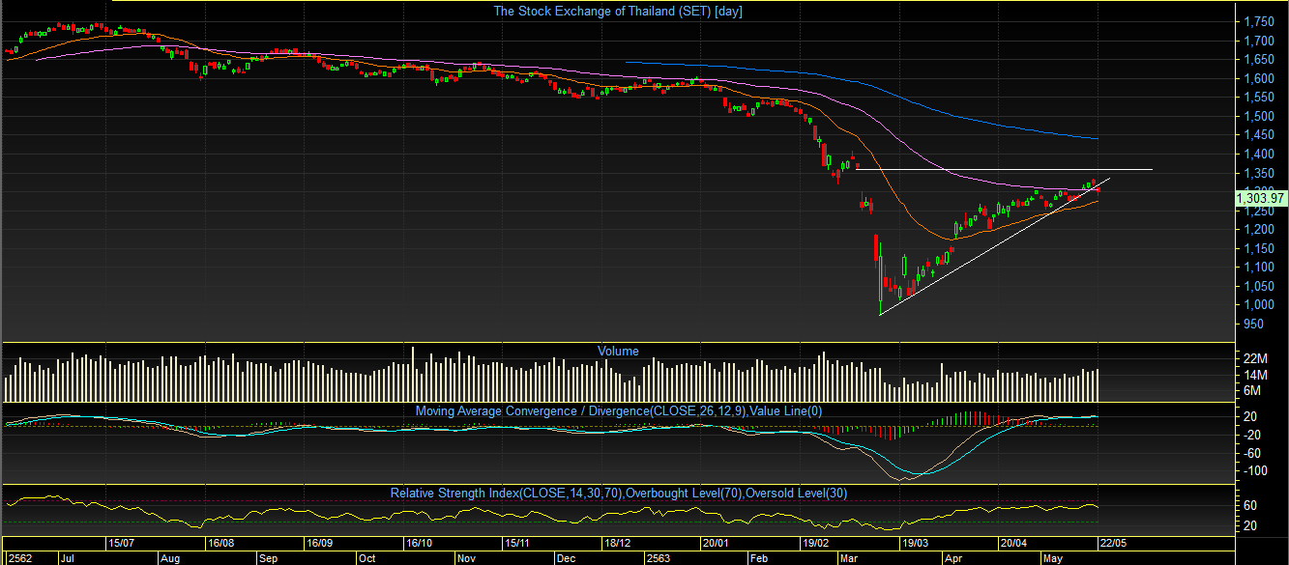
Task: Click the 'Aug' month label
Action: pyautogui.click(x=170, y=558)
